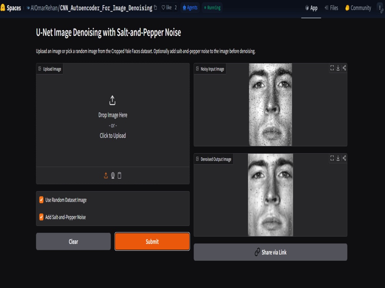The width and height of the screenshot is (385, 288).
Task: Open the three-dot more options menu
Action: click(380, 8)
